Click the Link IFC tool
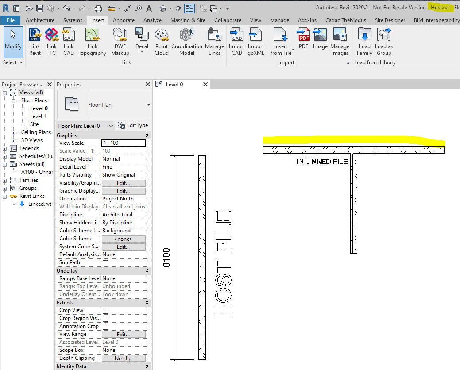 click(52, 42)
